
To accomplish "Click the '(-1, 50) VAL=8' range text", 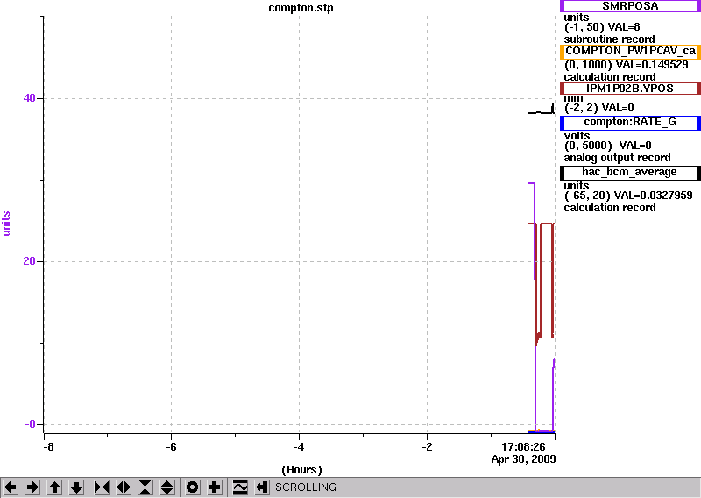I will (602, 27).
